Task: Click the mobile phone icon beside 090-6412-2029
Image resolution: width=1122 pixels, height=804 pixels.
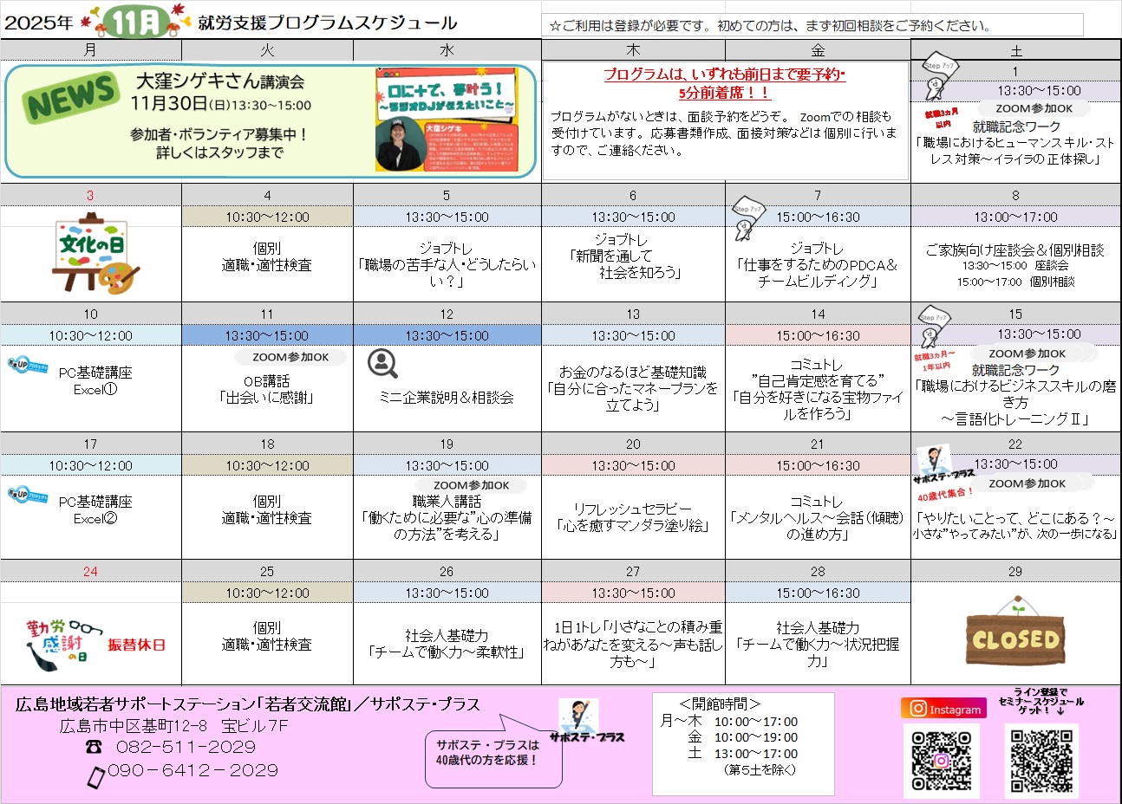Action: [95, 774]
